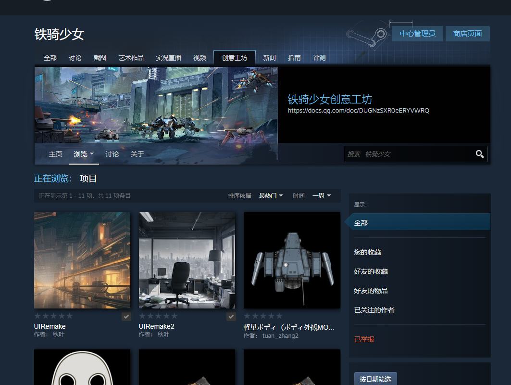This screenshot has height=385, width=511.
Task: Click the 铁骑少女创意工坊 title link
Action: pyautogui.click(x=329, y=99)
